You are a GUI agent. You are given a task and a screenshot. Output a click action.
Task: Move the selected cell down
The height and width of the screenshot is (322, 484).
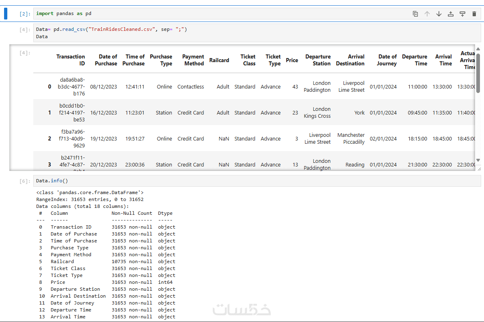point(439,14)
